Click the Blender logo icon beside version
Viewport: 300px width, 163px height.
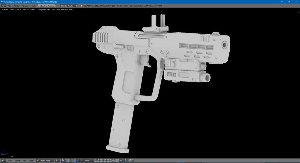(81, 6)
